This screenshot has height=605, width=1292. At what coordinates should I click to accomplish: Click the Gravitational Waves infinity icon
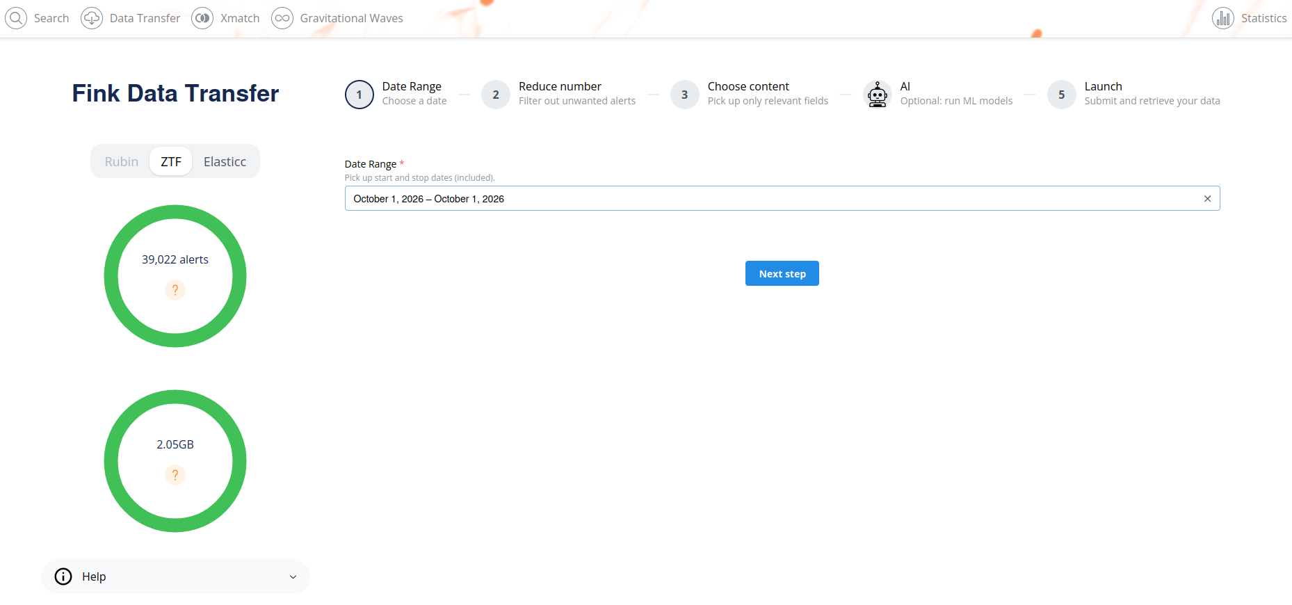click(x=282, y=18)
